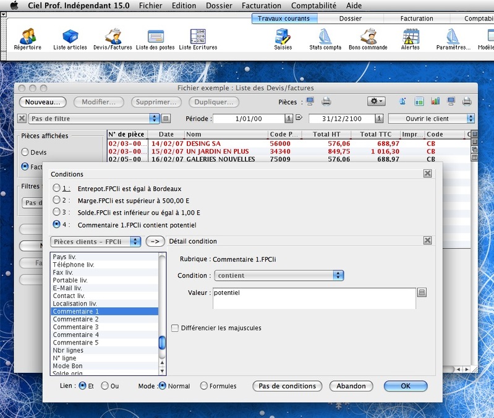Open the Paramètres icon
Viewport: 494px width, 418px height.
pyautogui.click(x=453, y=39)
